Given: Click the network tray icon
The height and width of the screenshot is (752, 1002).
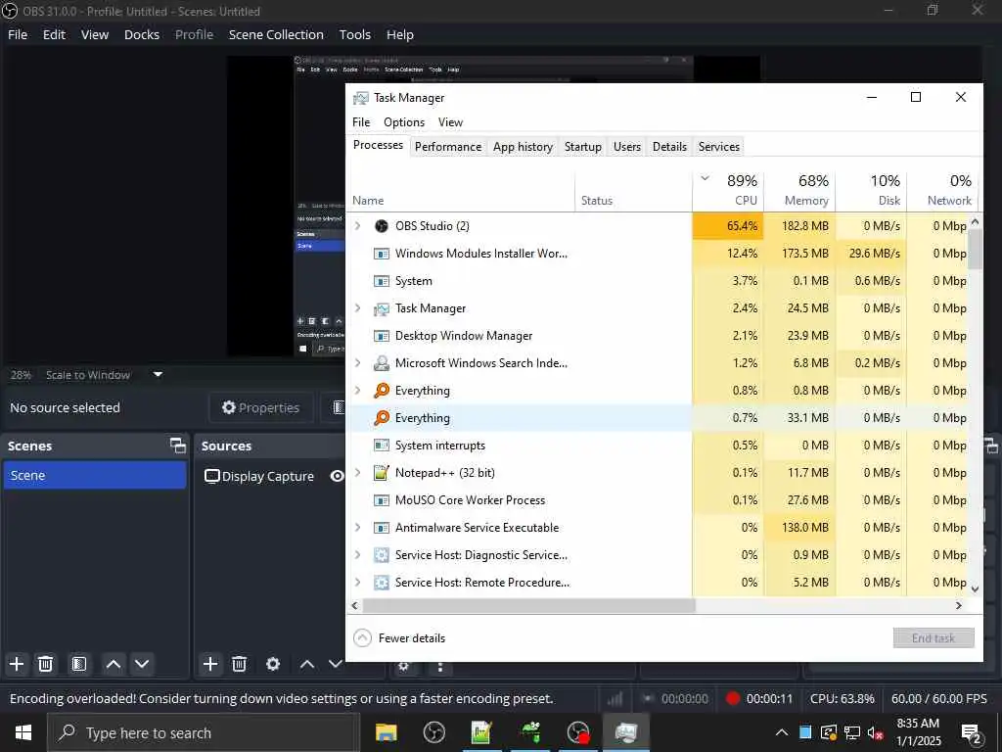Looking at the screenshot, I should (x=852, y=732).
